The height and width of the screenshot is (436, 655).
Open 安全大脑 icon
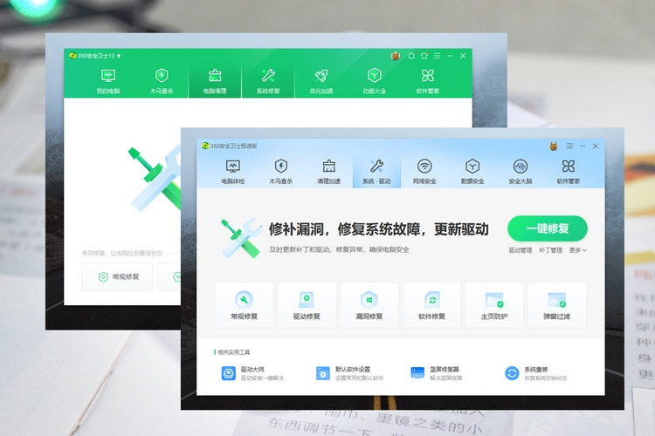(x=521, y=172)
